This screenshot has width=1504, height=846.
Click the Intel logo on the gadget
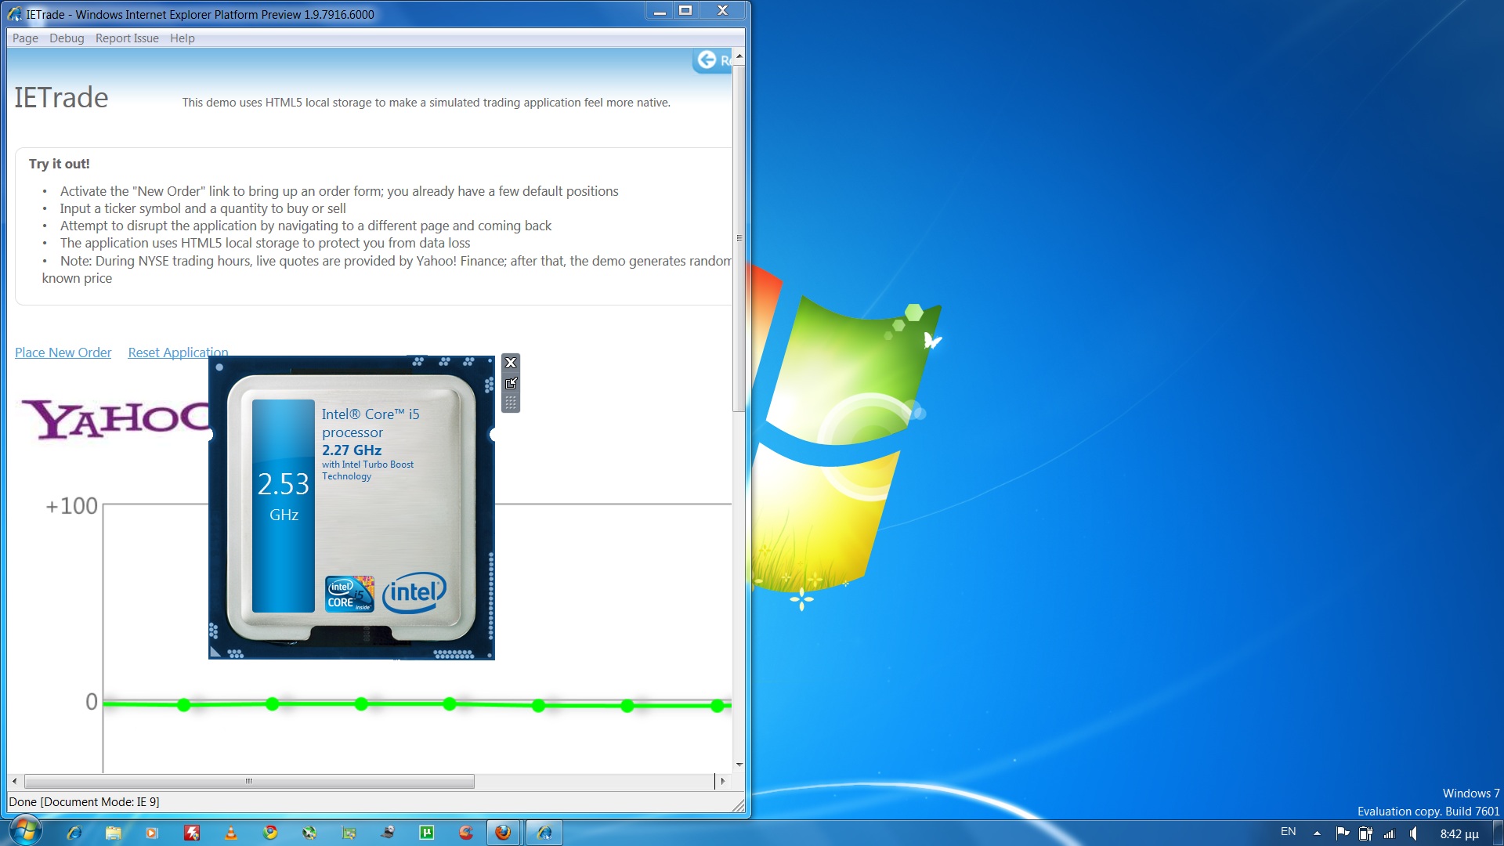pyautogui.click(x=414, y=592)
